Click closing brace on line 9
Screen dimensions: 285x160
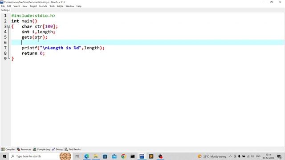12,59
